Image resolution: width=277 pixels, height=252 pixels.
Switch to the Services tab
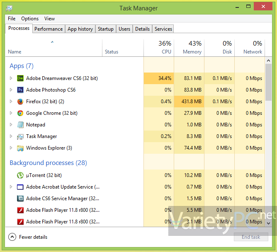coord(163,29)
